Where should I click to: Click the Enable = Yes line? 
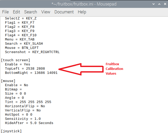point(18,64)
